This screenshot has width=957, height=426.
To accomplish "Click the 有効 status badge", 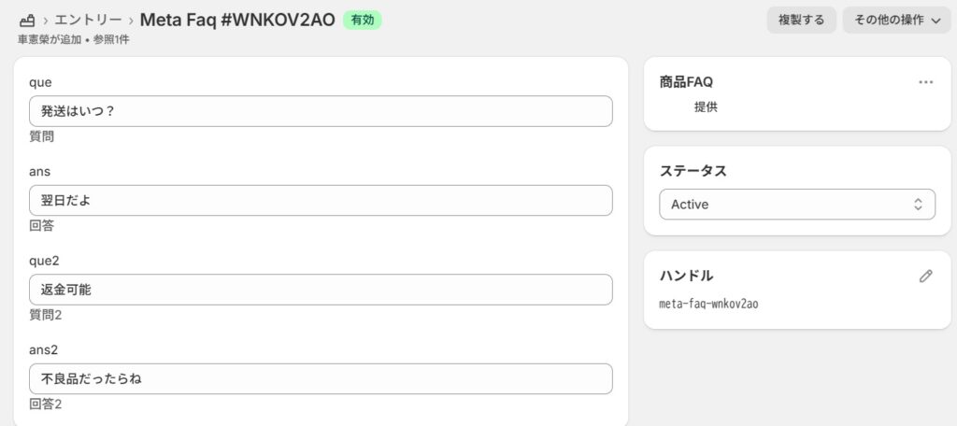I will [x=362, y=21].
